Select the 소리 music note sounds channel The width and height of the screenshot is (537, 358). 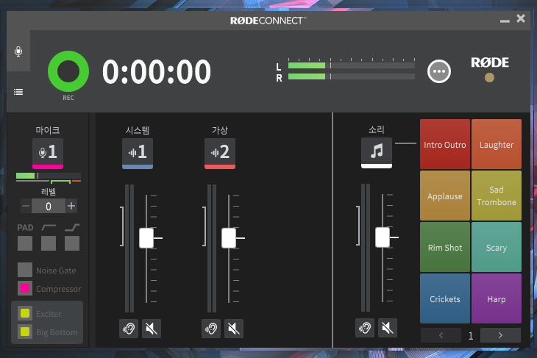pyautogui.click(x=377, y=153)
